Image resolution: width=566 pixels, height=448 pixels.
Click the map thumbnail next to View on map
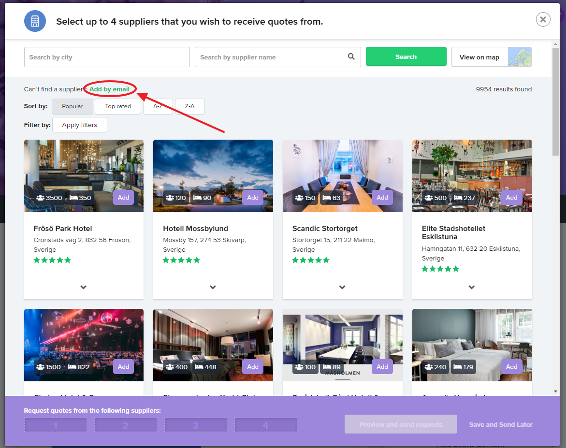(520, 57)
